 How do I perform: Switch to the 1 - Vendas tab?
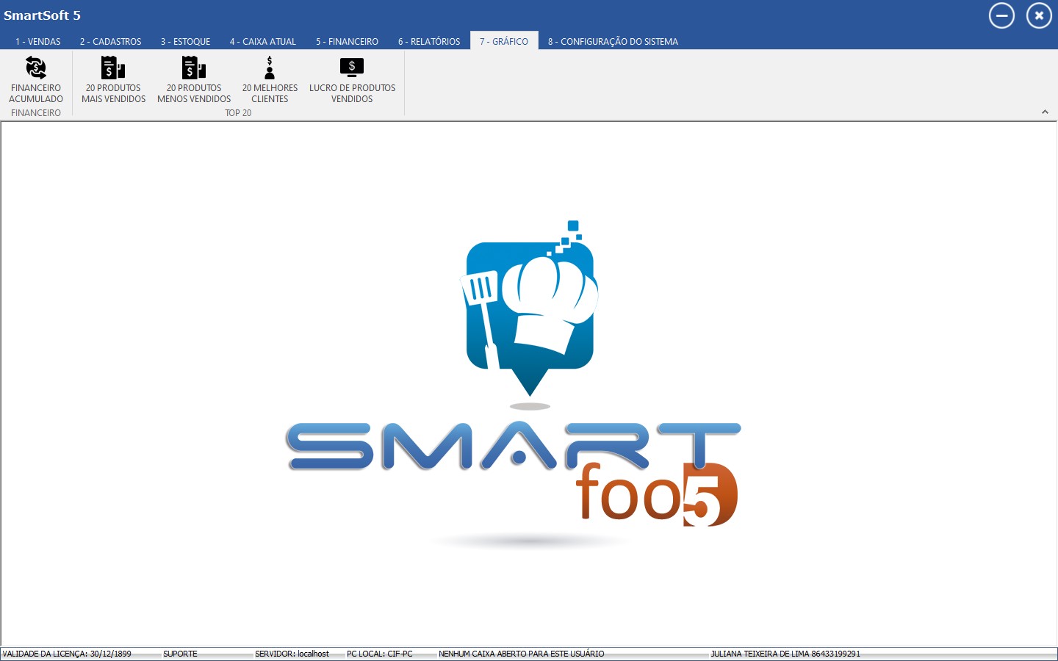38,42
